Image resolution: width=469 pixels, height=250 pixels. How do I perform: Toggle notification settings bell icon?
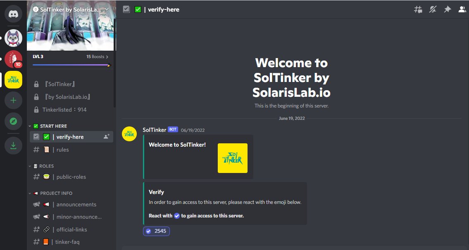click(x=433, y=9)
